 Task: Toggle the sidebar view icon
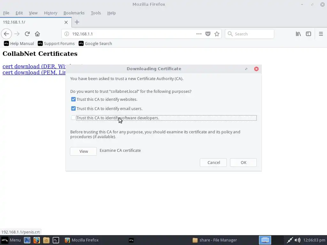(x=308, y=34)
